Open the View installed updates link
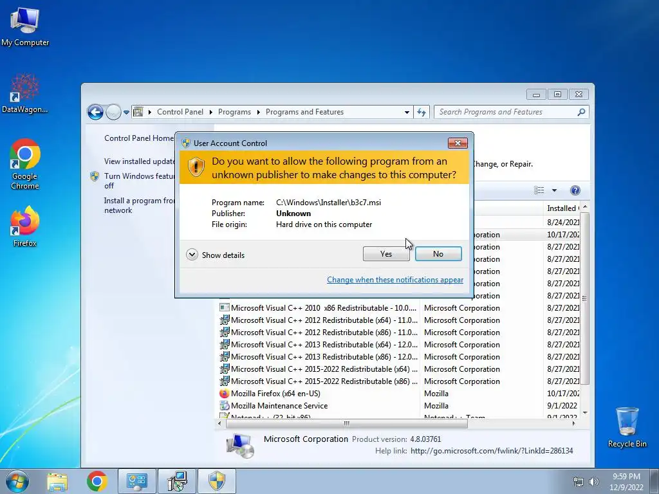659x494 pixels. 140,161
